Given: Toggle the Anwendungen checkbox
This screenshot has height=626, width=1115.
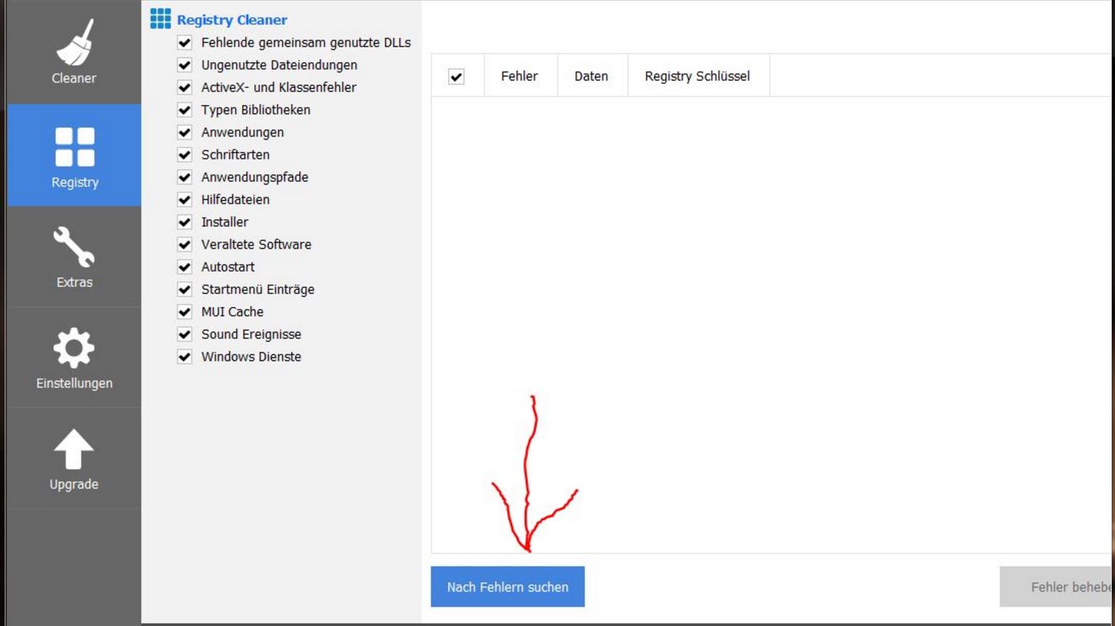Looking at the screenshot, I should (x=185, y=133).
